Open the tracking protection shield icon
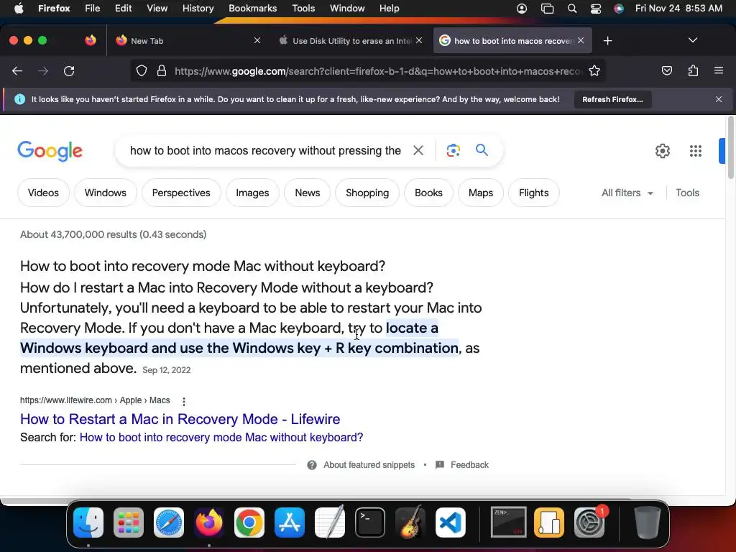This screenshot has height=552, width=736. [x=142, y=71]
